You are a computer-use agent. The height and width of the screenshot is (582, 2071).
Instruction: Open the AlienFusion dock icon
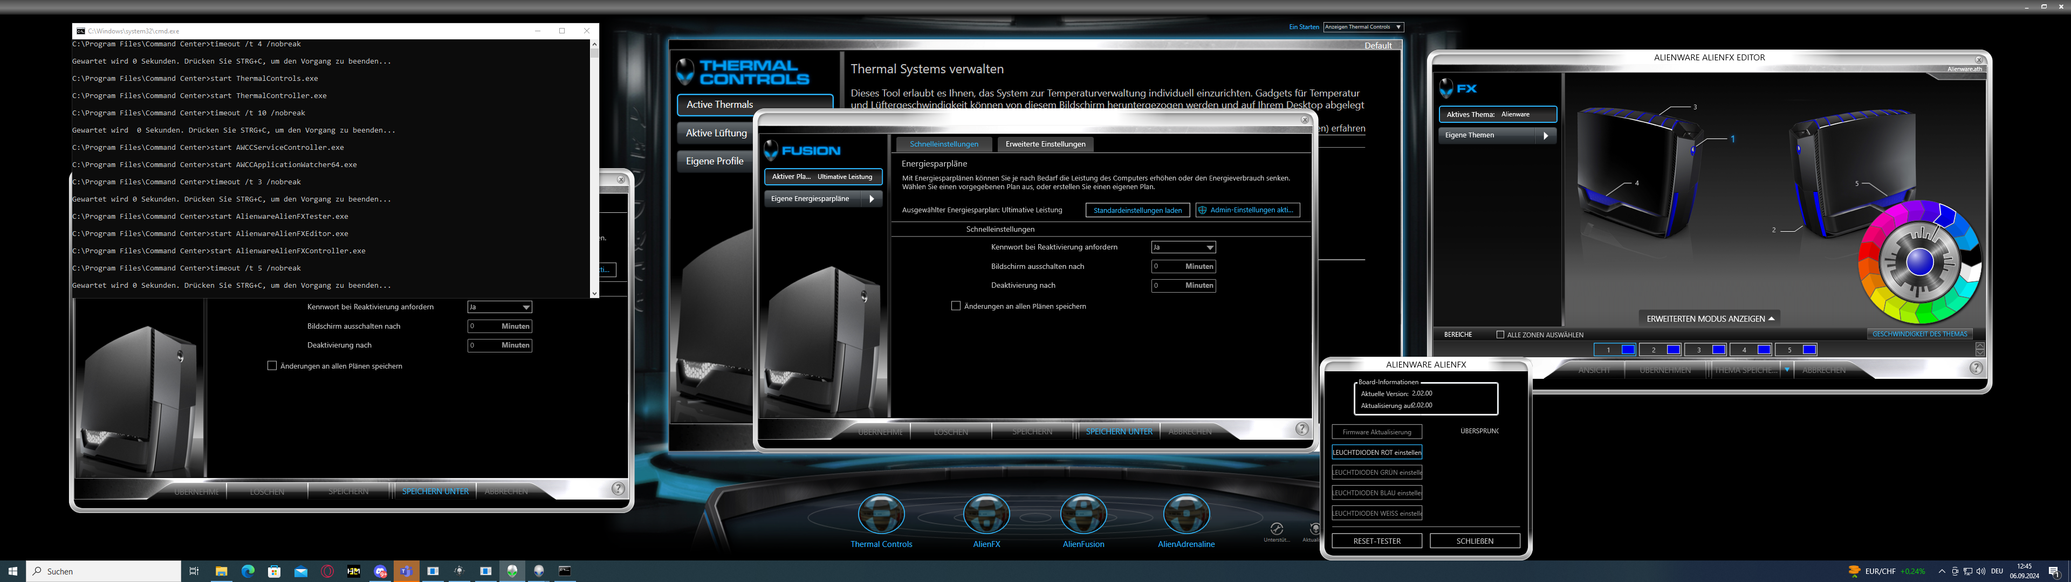[x=1083, y=515]
